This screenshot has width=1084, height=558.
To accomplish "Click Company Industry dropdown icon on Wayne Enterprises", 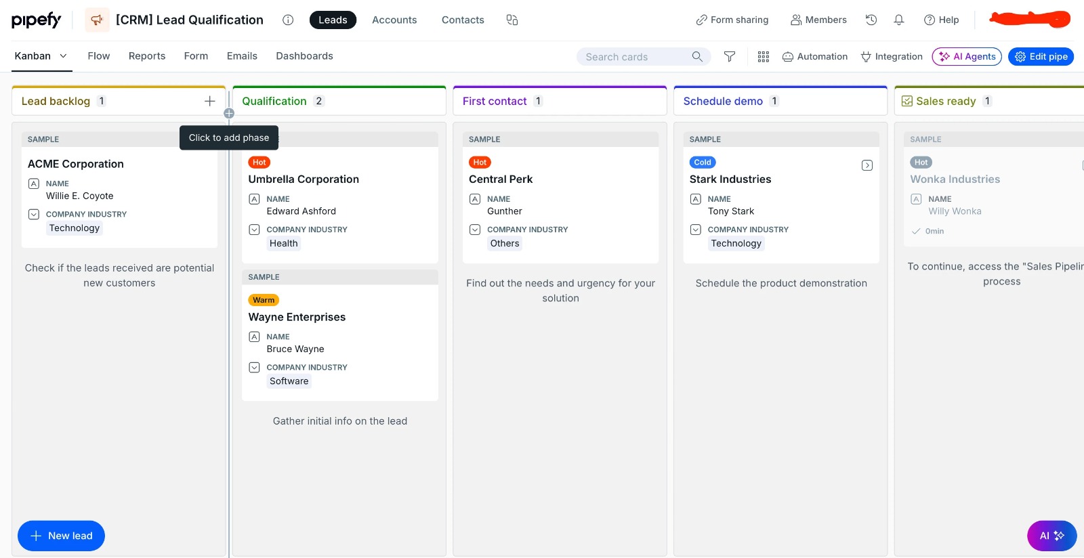I will pos(255,367).
